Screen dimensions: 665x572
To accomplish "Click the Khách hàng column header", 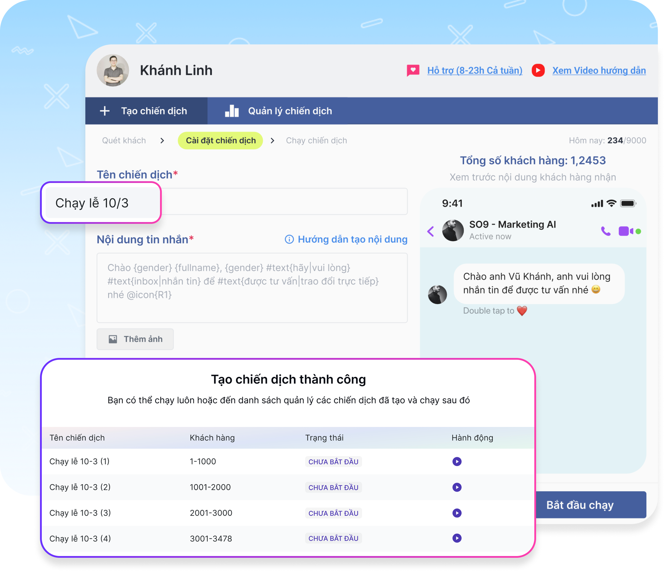I will [x=212, y=438].
